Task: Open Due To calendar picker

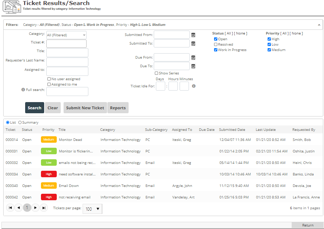Action: click(x=193, y=67)
